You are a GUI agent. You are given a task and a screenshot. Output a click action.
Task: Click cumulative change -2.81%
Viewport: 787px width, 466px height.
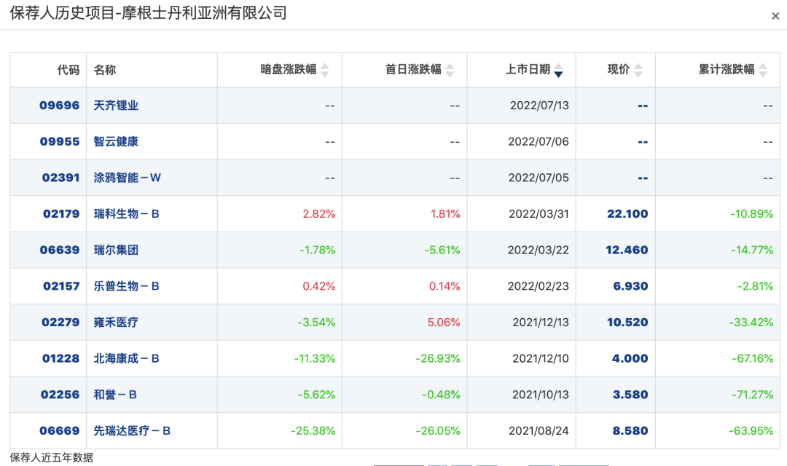(x=755, y=286)
